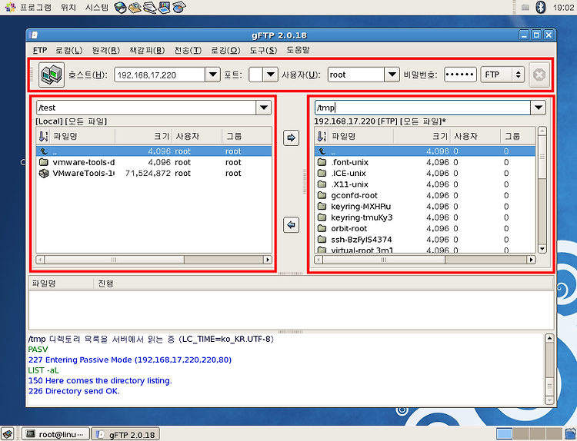Open user name dropdown arrow
The height and width of the screenshot is (441, 577).
[392, 75]
